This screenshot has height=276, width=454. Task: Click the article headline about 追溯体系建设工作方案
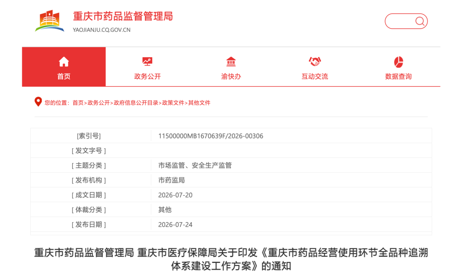coord(231,259)
